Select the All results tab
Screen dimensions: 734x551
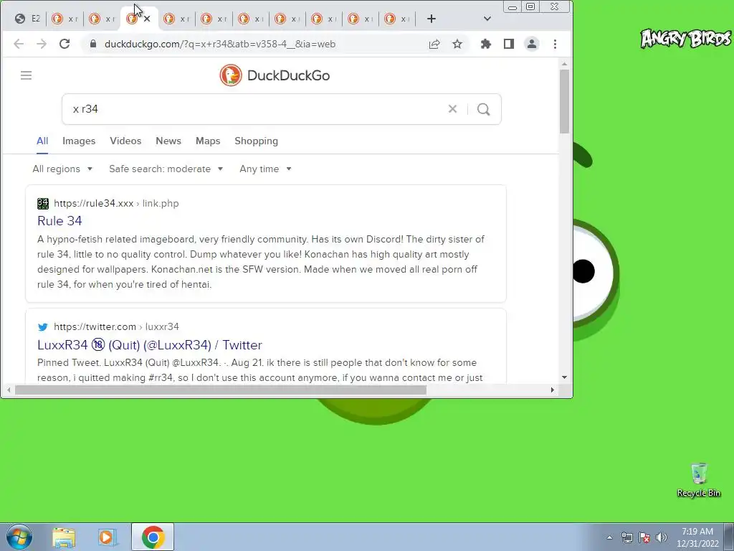point(42,141)
